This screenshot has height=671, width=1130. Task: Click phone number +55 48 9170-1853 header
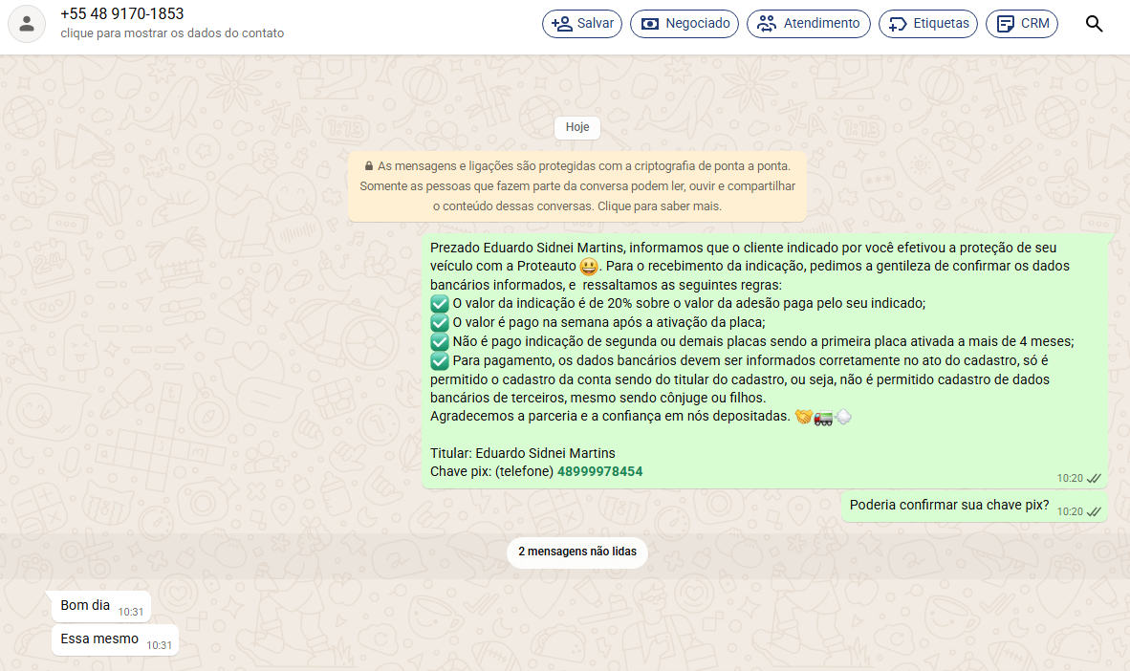tap(122, 14)
